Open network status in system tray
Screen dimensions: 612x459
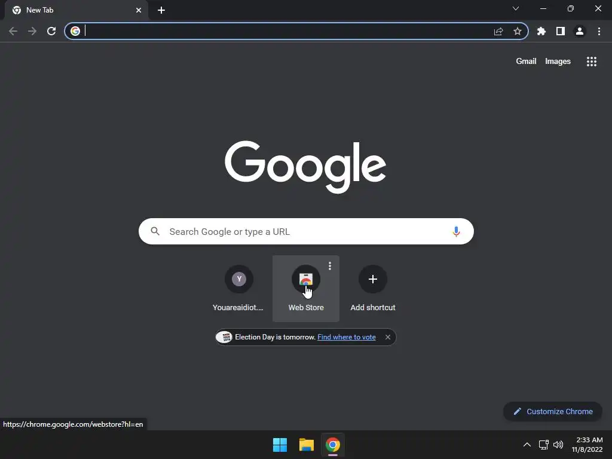click(x=543, y=445)
